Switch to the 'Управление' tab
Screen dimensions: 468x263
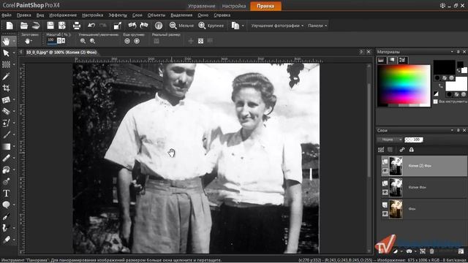point(202,6)
